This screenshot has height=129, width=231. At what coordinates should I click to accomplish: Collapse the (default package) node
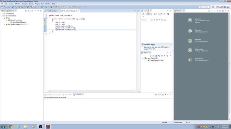click(7, 20)
